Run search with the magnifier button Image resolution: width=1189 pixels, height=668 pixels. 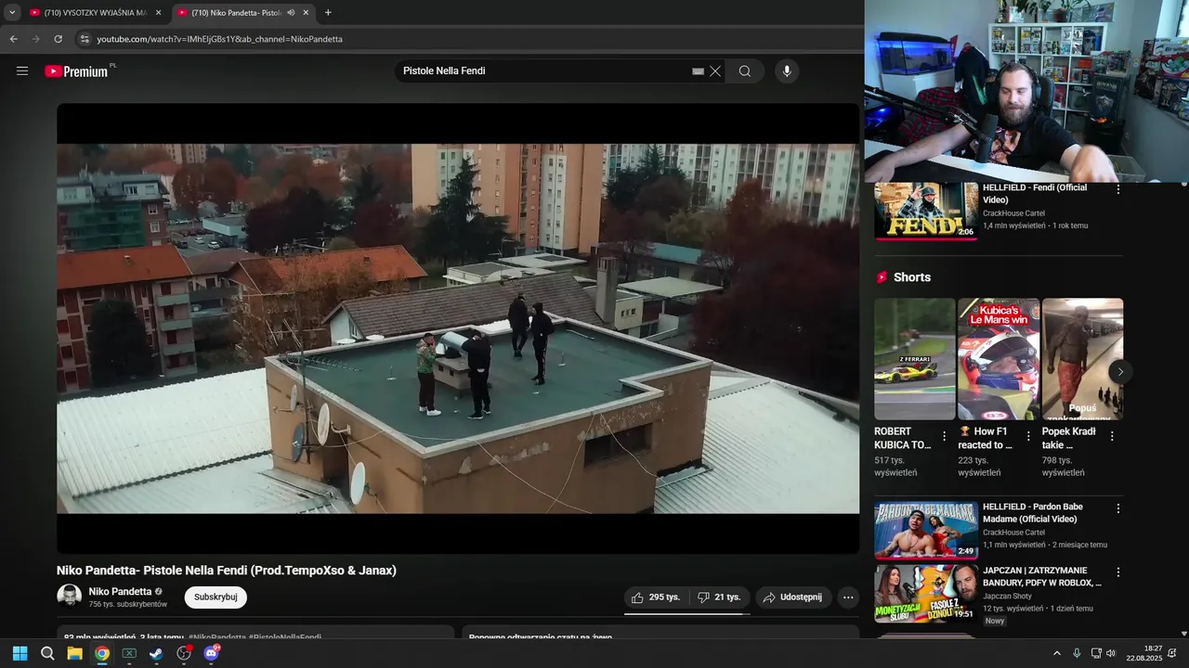tap(745, 71)
